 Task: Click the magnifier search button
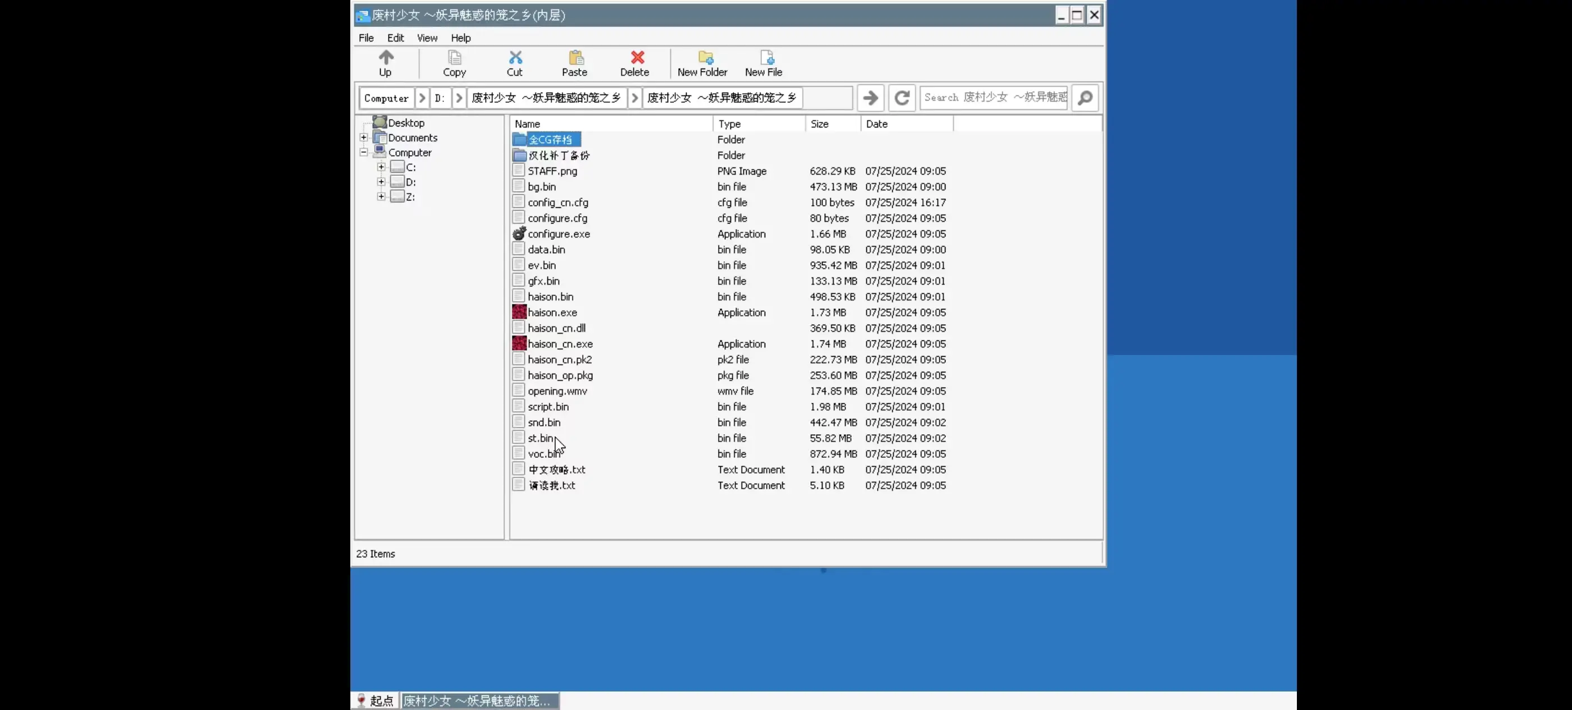[1085, 98]
